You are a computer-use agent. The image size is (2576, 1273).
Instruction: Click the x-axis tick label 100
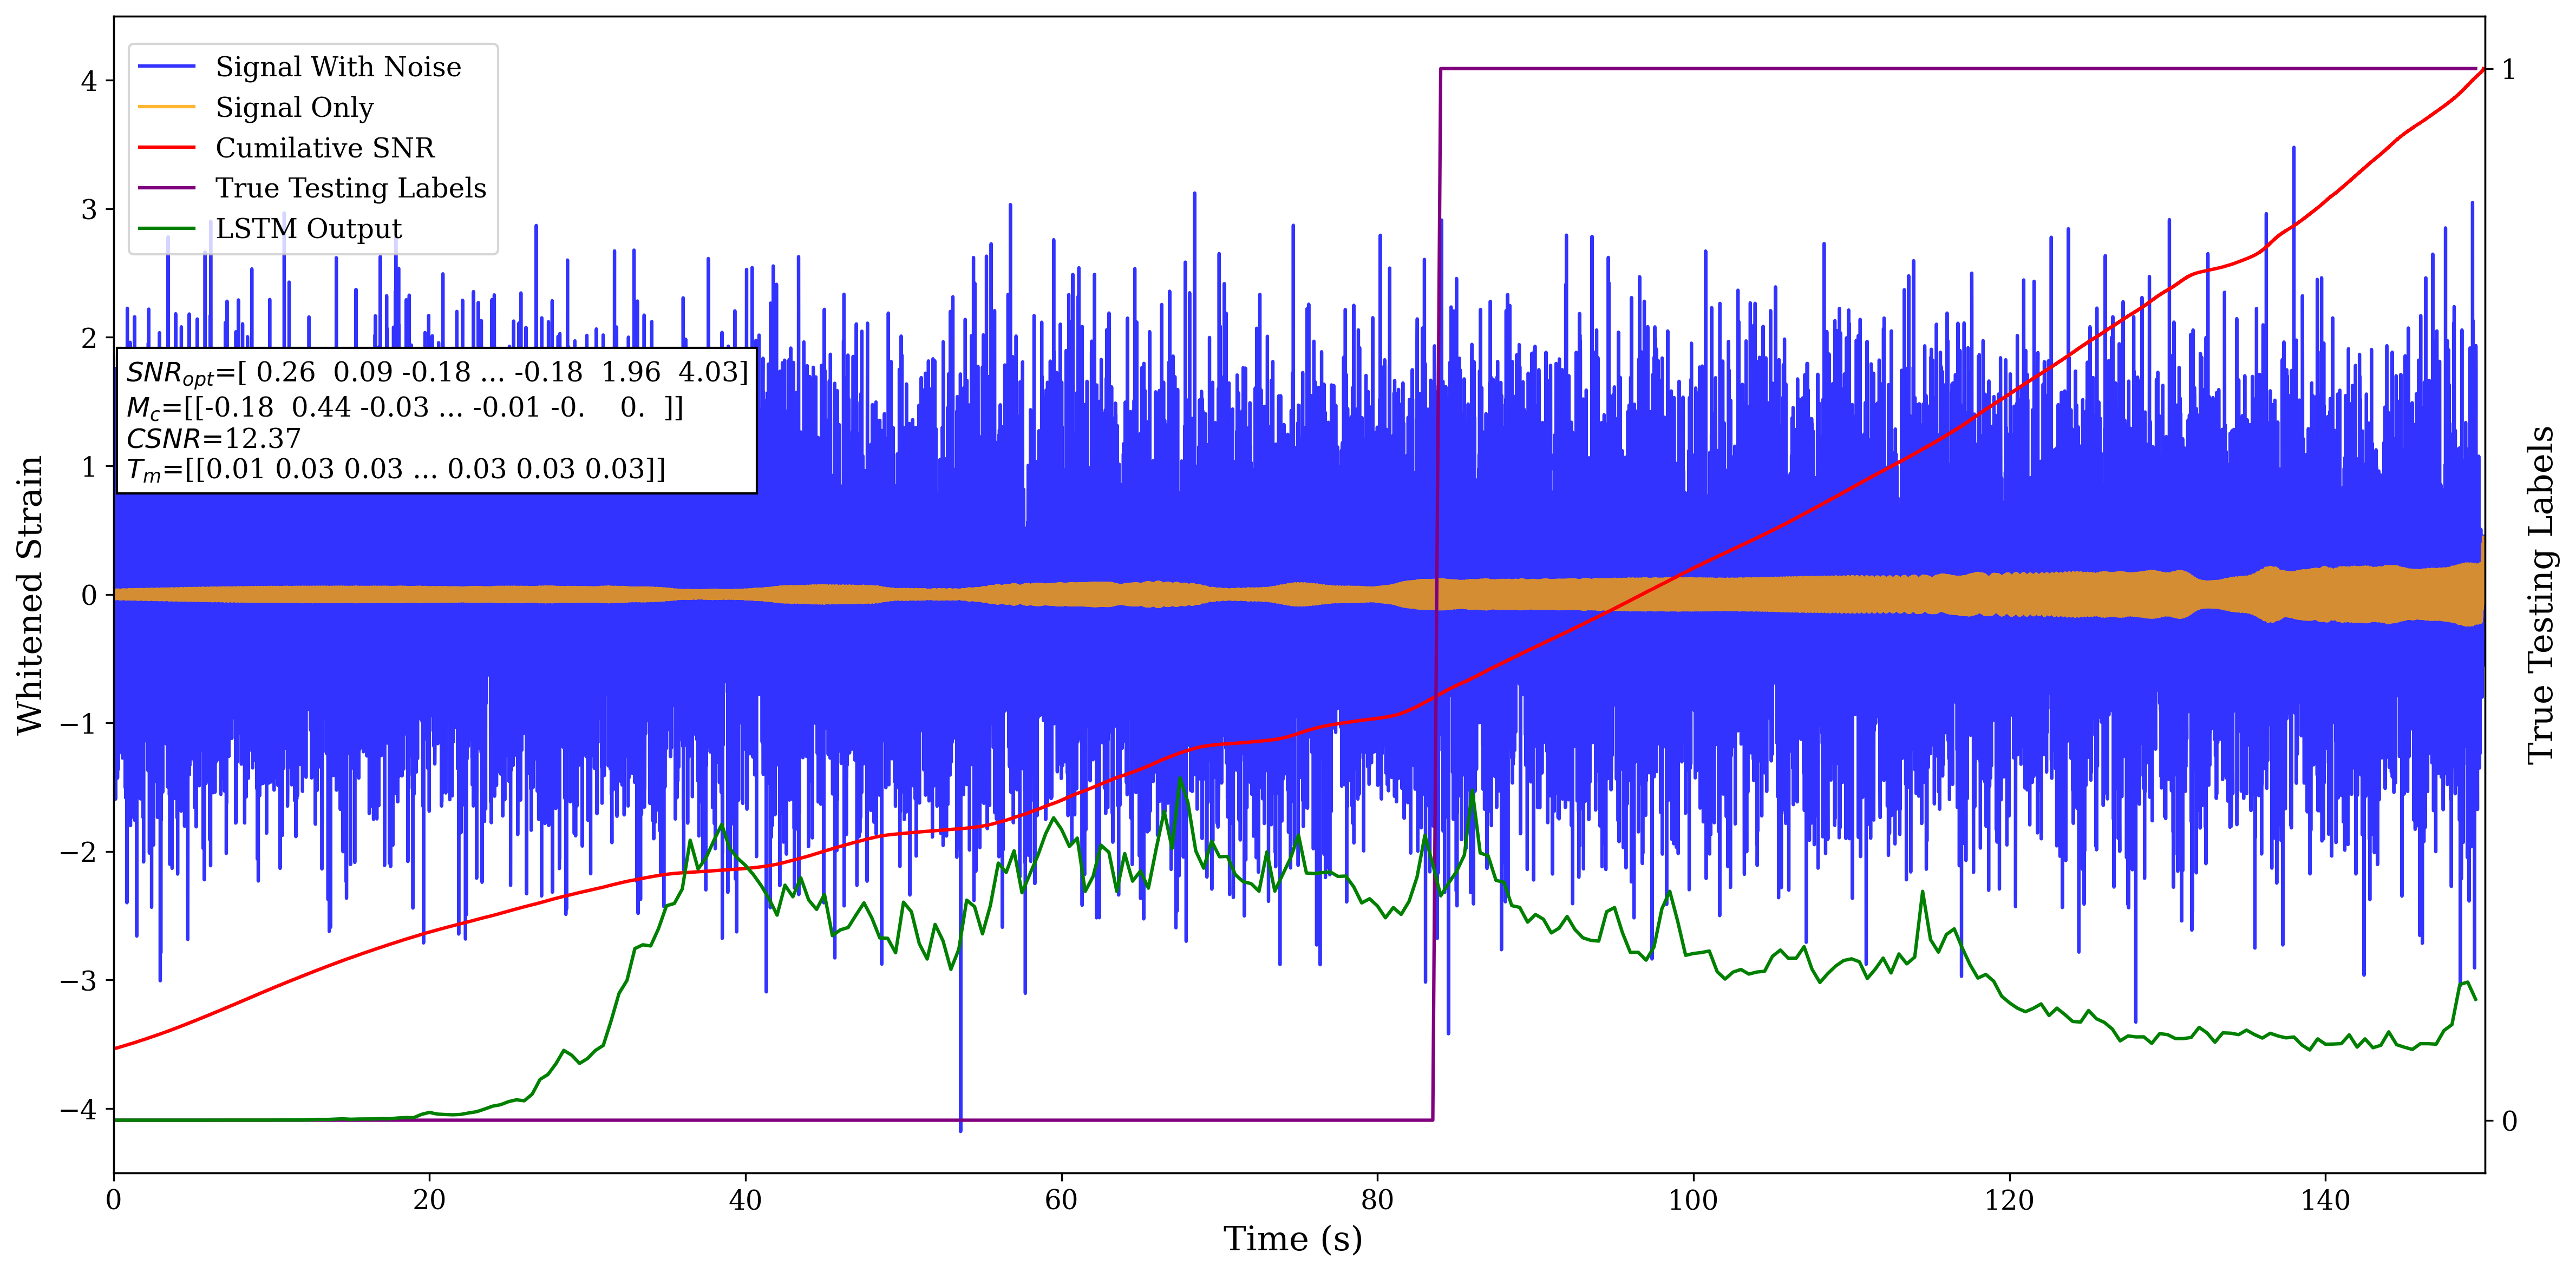coord(1692,1200)
